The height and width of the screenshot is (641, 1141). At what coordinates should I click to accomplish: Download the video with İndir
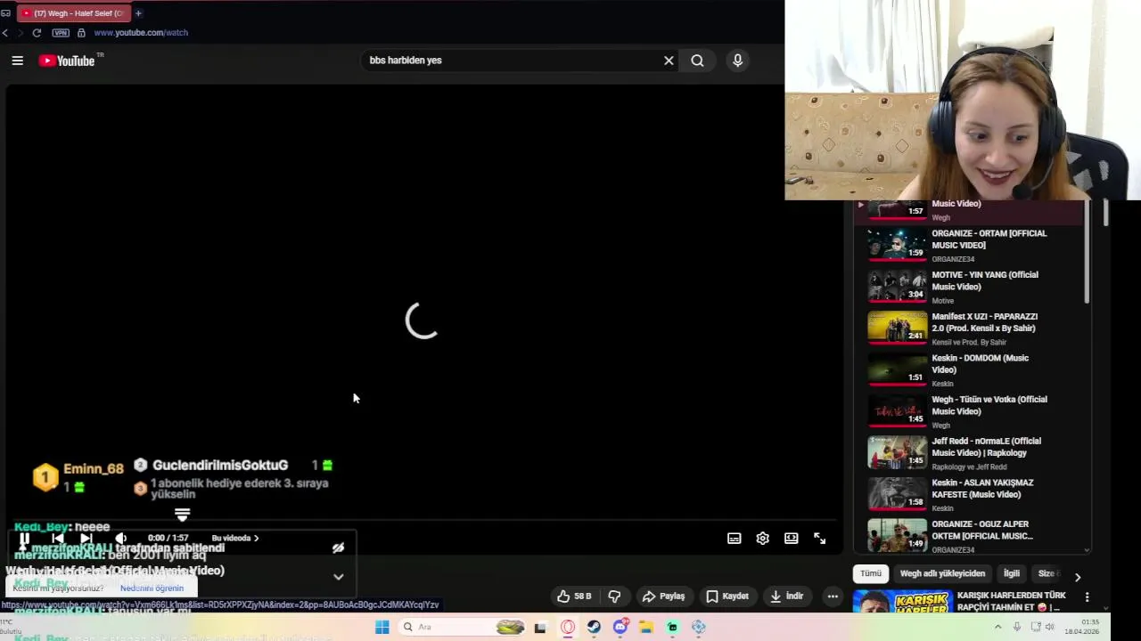point(787,596)
